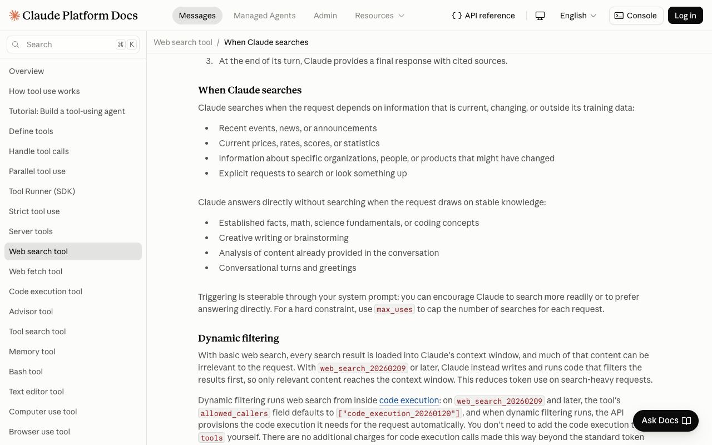Open Memory tool page
The image size is (712, 445).
click(x=73, y=352)
